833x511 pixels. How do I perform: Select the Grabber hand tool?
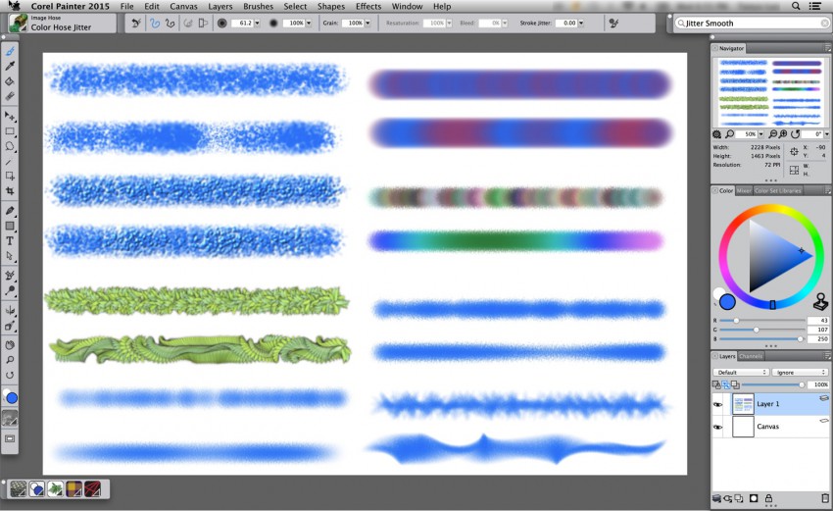(10, 345)
